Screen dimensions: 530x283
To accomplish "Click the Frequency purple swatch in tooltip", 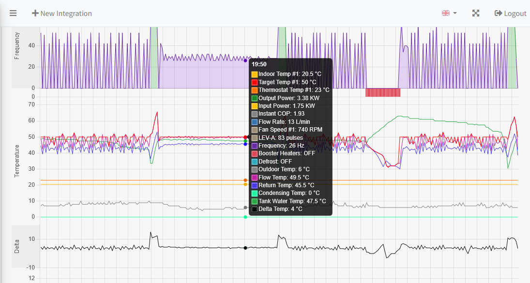I will point(255,146).
